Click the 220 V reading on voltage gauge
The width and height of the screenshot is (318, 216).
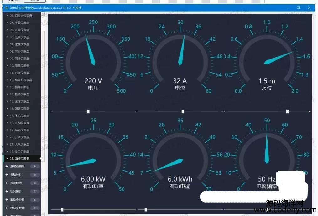pos(93,81)
